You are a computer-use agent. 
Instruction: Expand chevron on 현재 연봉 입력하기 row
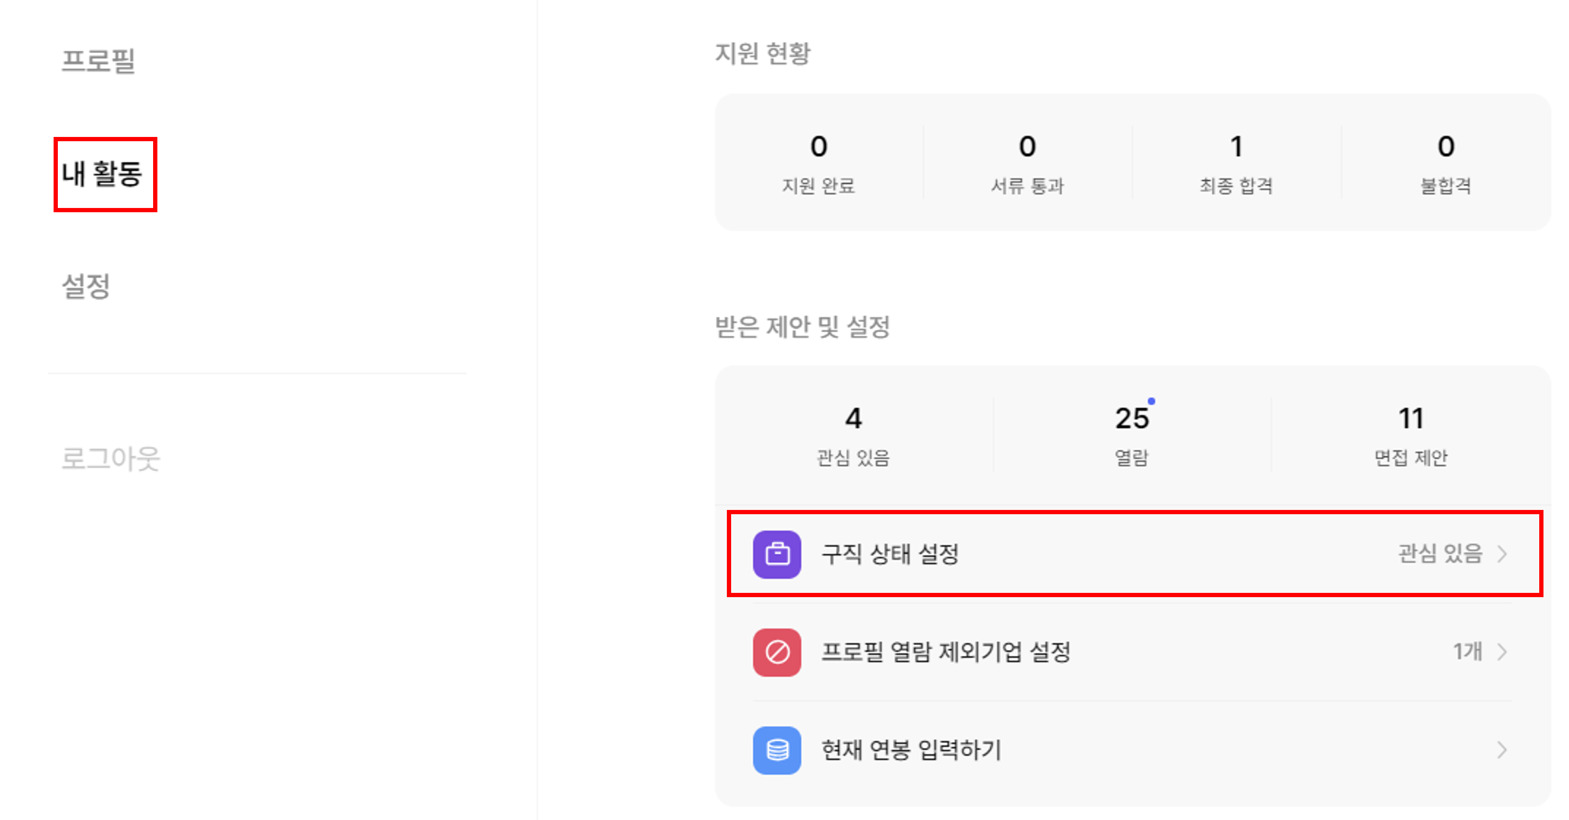[x=1502, y=750]
